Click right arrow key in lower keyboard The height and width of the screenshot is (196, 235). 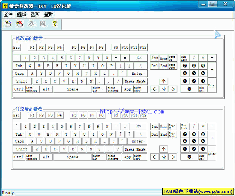172,157
